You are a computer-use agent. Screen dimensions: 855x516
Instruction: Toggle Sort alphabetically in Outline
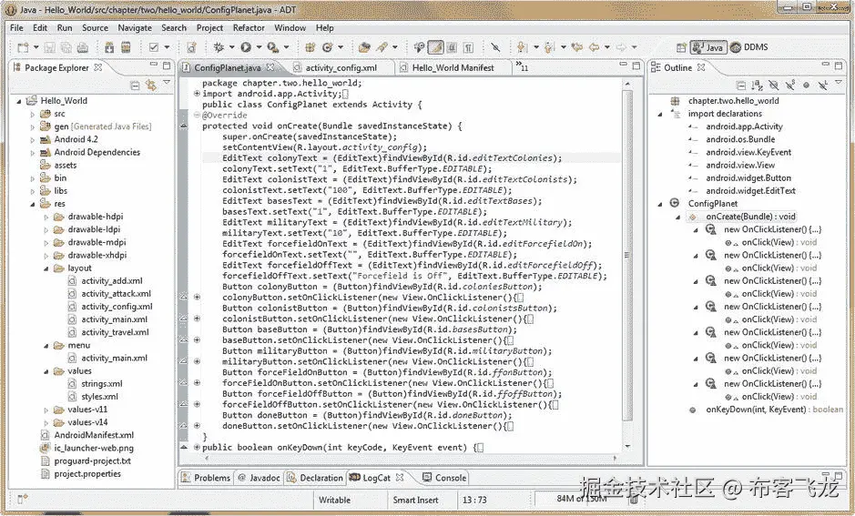(757, 86)
